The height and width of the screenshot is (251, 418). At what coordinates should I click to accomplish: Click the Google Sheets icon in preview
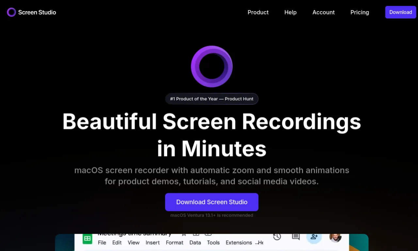87,239
